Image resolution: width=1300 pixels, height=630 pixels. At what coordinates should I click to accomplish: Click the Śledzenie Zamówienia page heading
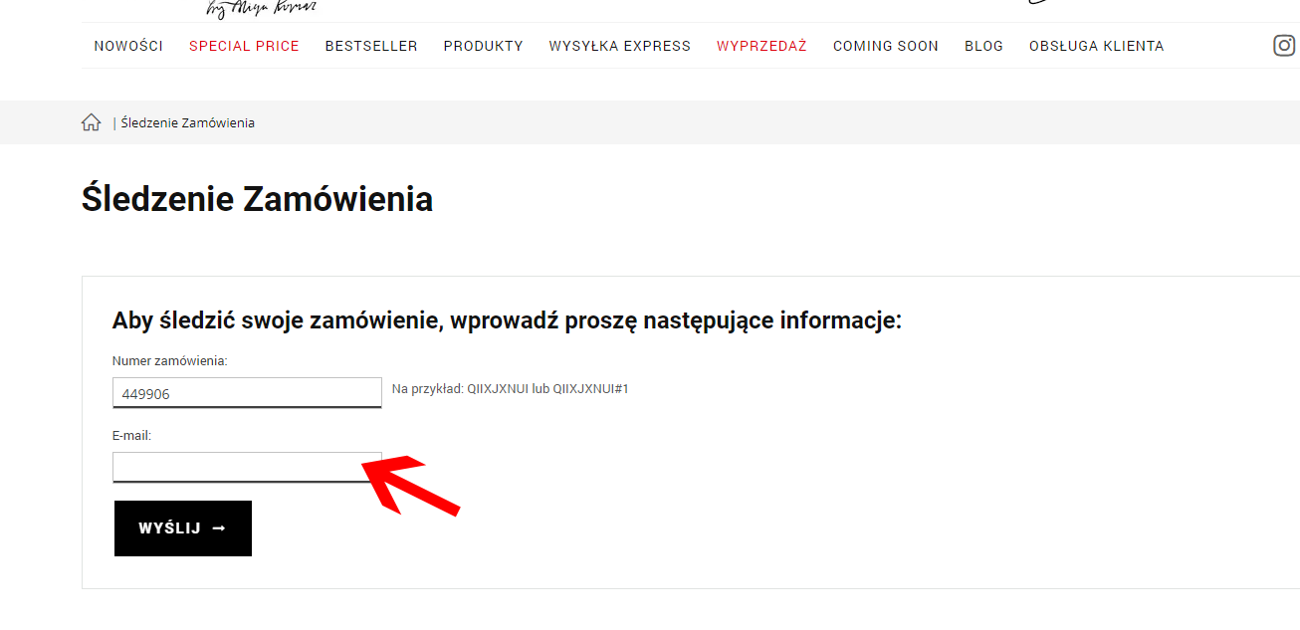pos(257,199)
